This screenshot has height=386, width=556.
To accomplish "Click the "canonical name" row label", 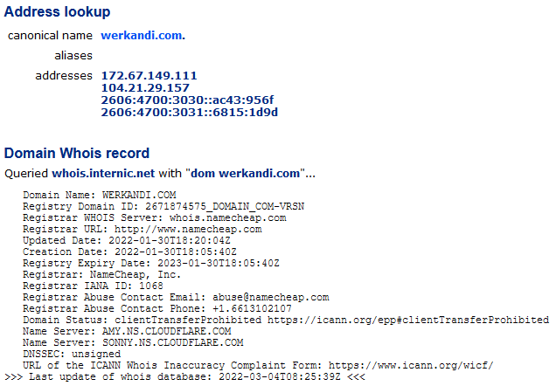I will 50,36.
